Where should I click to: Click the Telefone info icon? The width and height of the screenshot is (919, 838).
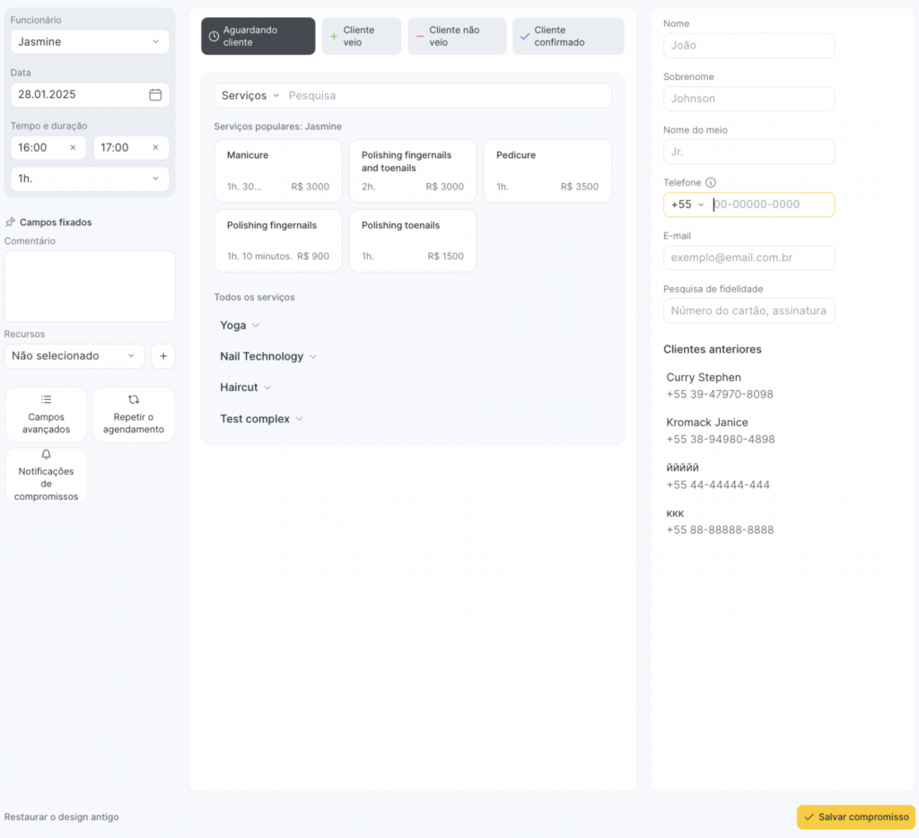click(711, 182)
